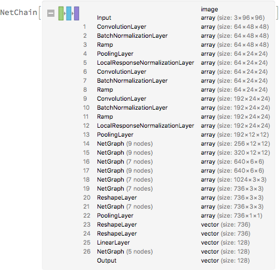Click layer 22 PoolingLayer

pyautogui.click(x=115, y=216)
